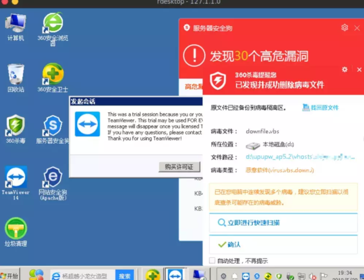Click the network tray icon
The width and height of the screenshot is (364, 280).
point(301,276)
